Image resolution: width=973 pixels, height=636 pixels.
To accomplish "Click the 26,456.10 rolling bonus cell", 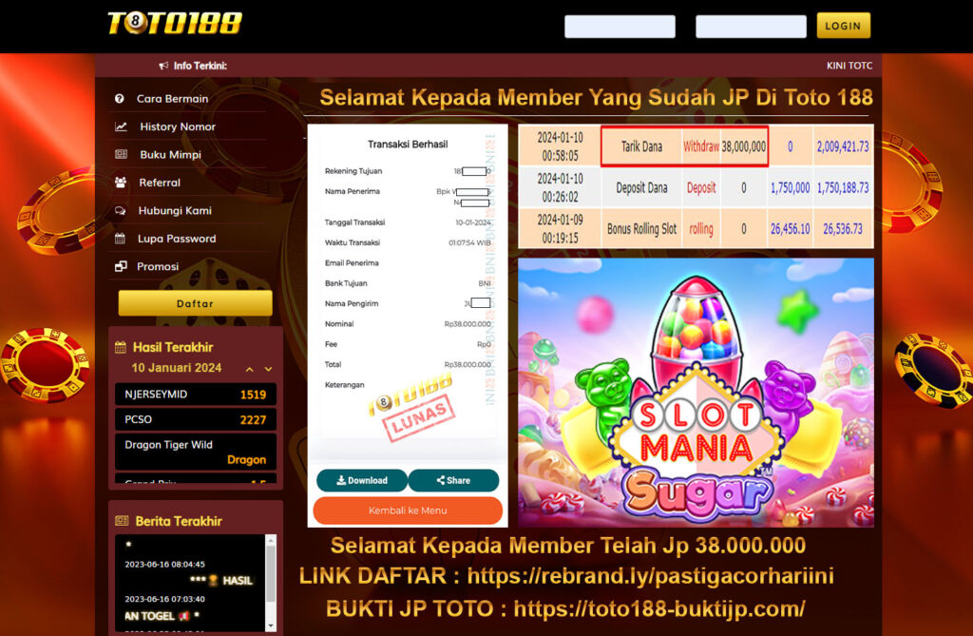I will tap(790, 228).
